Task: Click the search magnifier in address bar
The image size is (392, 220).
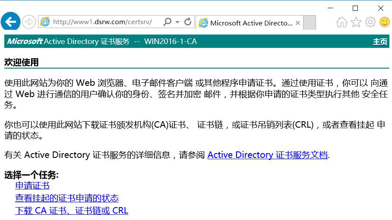Action: [x=167, y=22]
